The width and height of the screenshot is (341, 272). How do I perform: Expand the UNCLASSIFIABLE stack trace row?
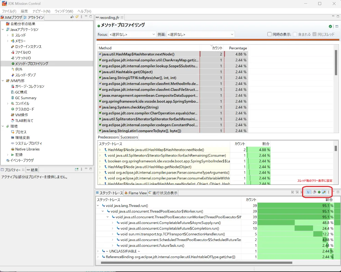point(98,251)
